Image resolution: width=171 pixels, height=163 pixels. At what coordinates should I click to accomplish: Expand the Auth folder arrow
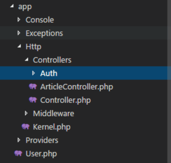click(x=33, y=73)
